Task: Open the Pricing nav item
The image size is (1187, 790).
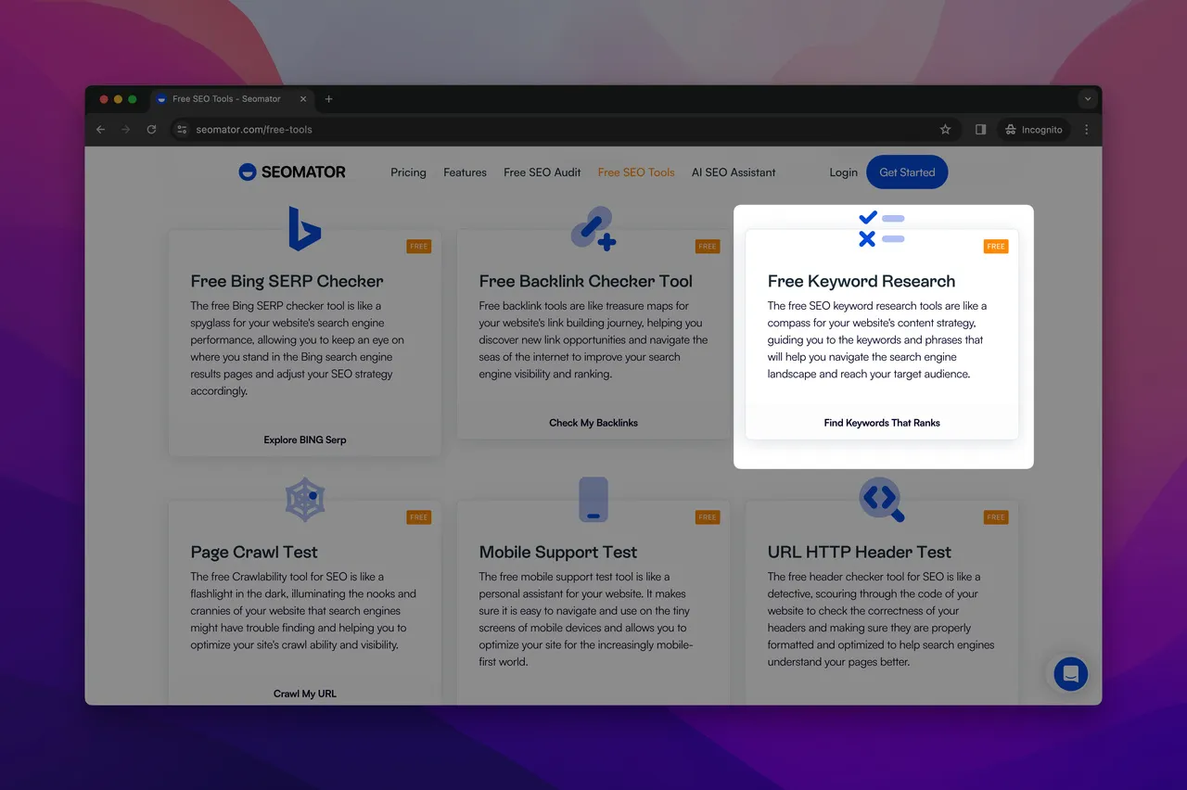Action: 408,172
